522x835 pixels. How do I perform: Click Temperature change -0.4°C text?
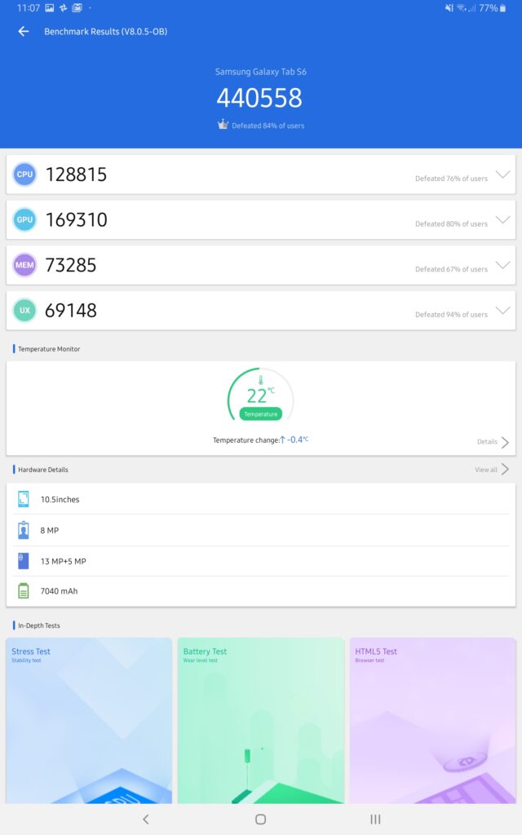[260, 440]
